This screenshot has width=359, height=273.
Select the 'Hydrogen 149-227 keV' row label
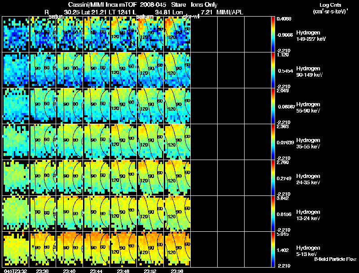311,36
